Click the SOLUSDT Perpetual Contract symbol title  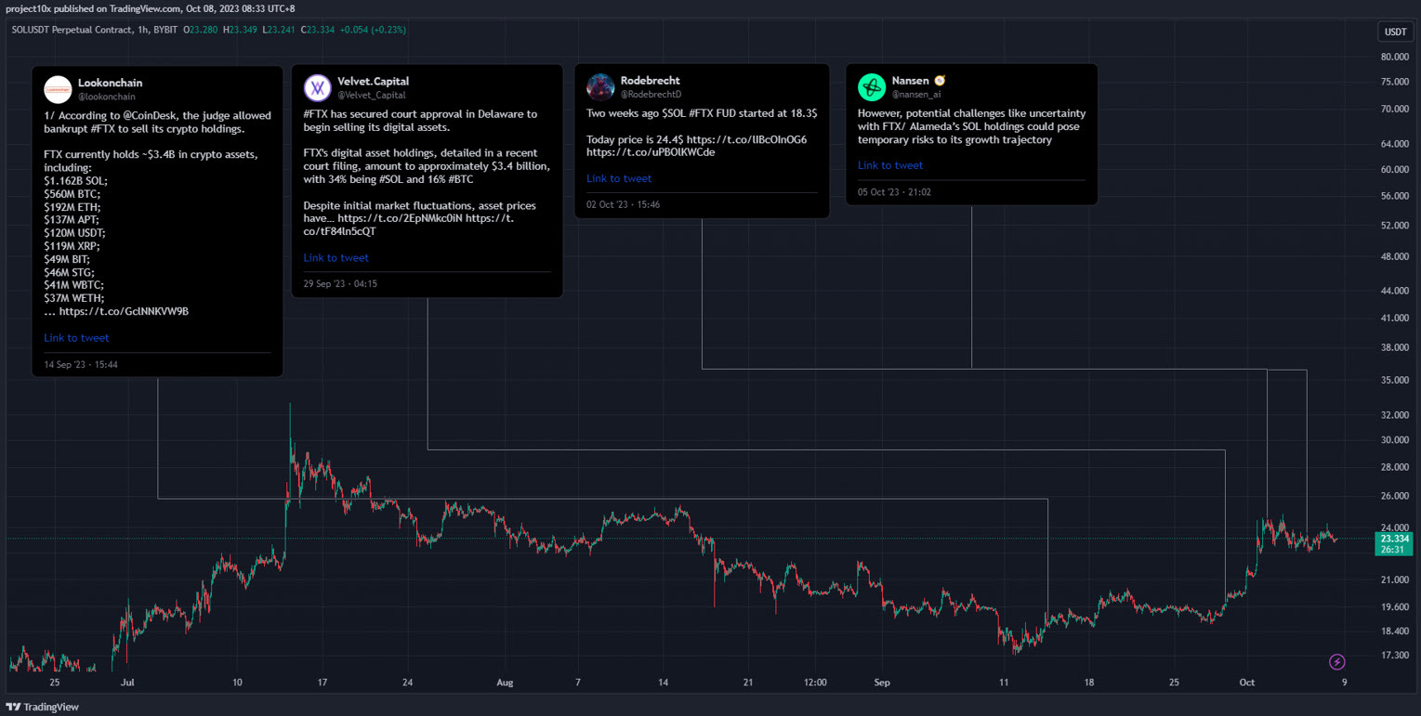tap(72, 30)
